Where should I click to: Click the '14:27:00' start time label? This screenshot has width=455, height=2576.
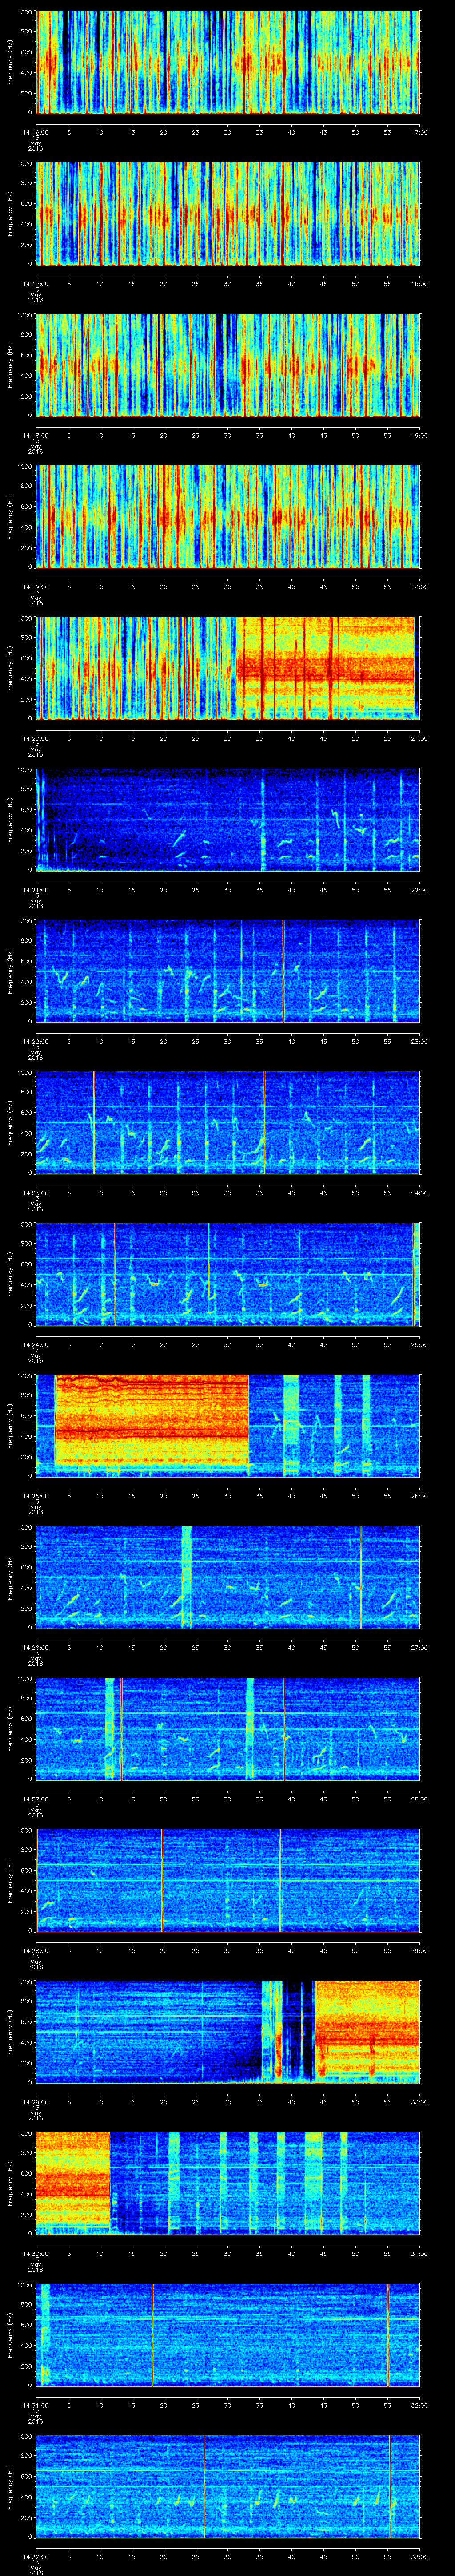(36, 1798)
